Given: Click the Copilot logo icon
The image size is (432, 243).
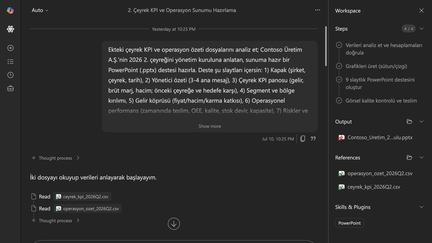Looking at the screenshot, I should coord(10,10).
